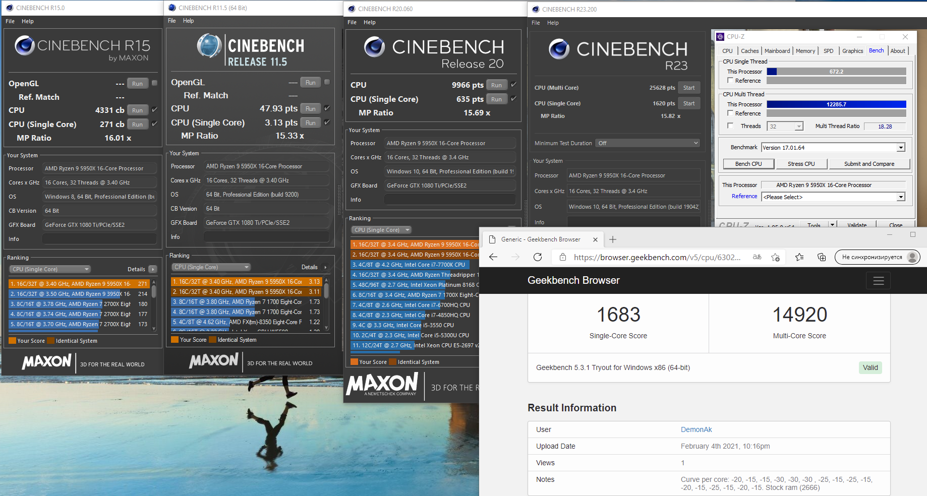Toggle the CPU checkbox in Cinebench R11.5
Image resolution: width=927 pixels, height=496 pixels.
click(327, 108)
